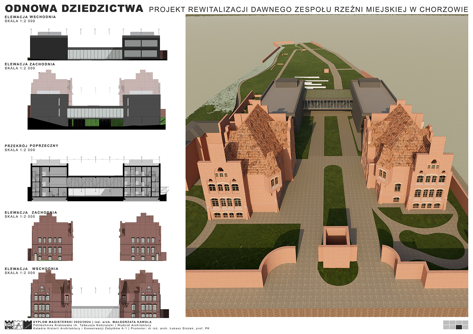Image resolution: width=473 pixels, height=334 pixels.
Task: Click the bottom-right gray square in sheet grid
Action: pyautogui.click(x=465, y=327)
